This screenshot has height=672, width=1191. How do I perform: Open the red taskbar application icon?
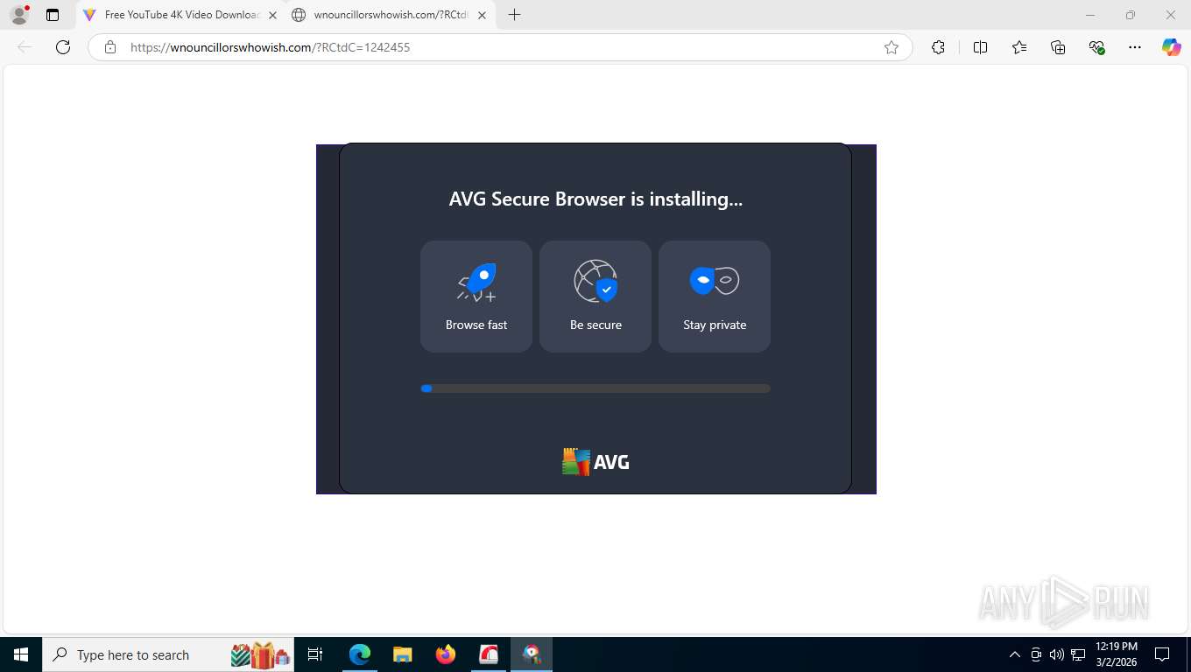(489, 654)
